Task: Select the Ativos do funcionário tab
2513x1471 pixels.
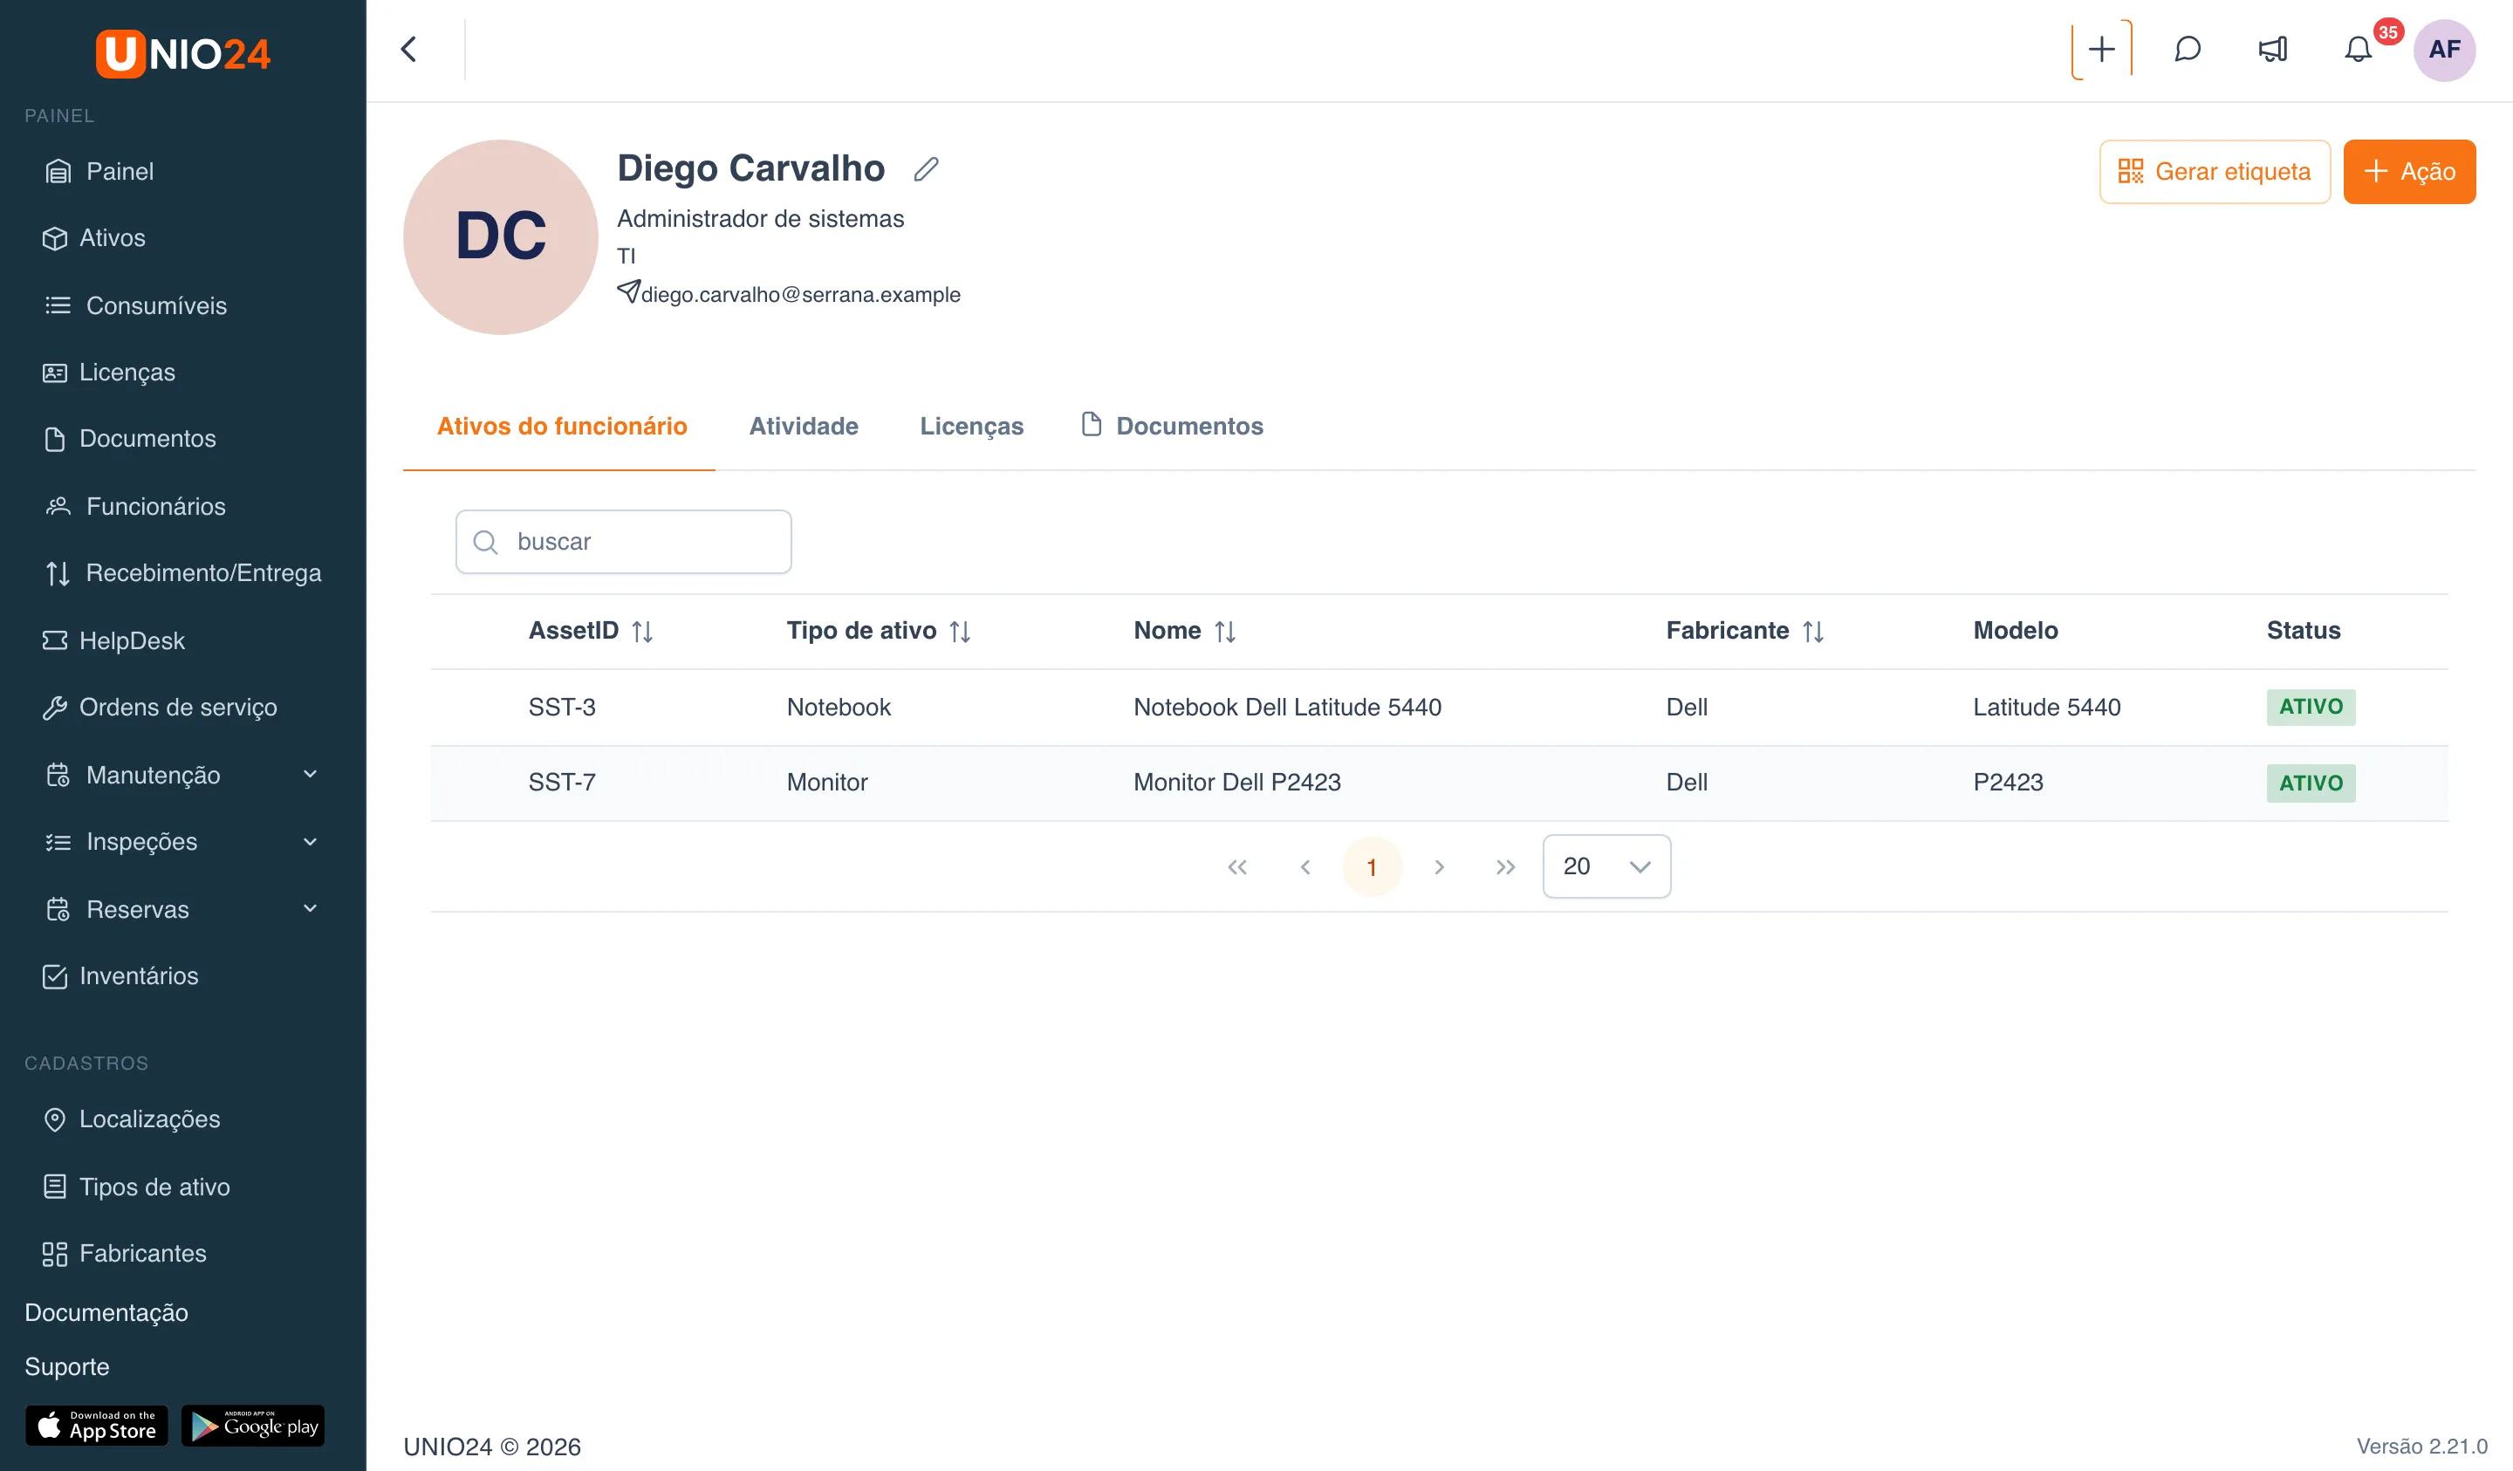Action: (561, 426)
